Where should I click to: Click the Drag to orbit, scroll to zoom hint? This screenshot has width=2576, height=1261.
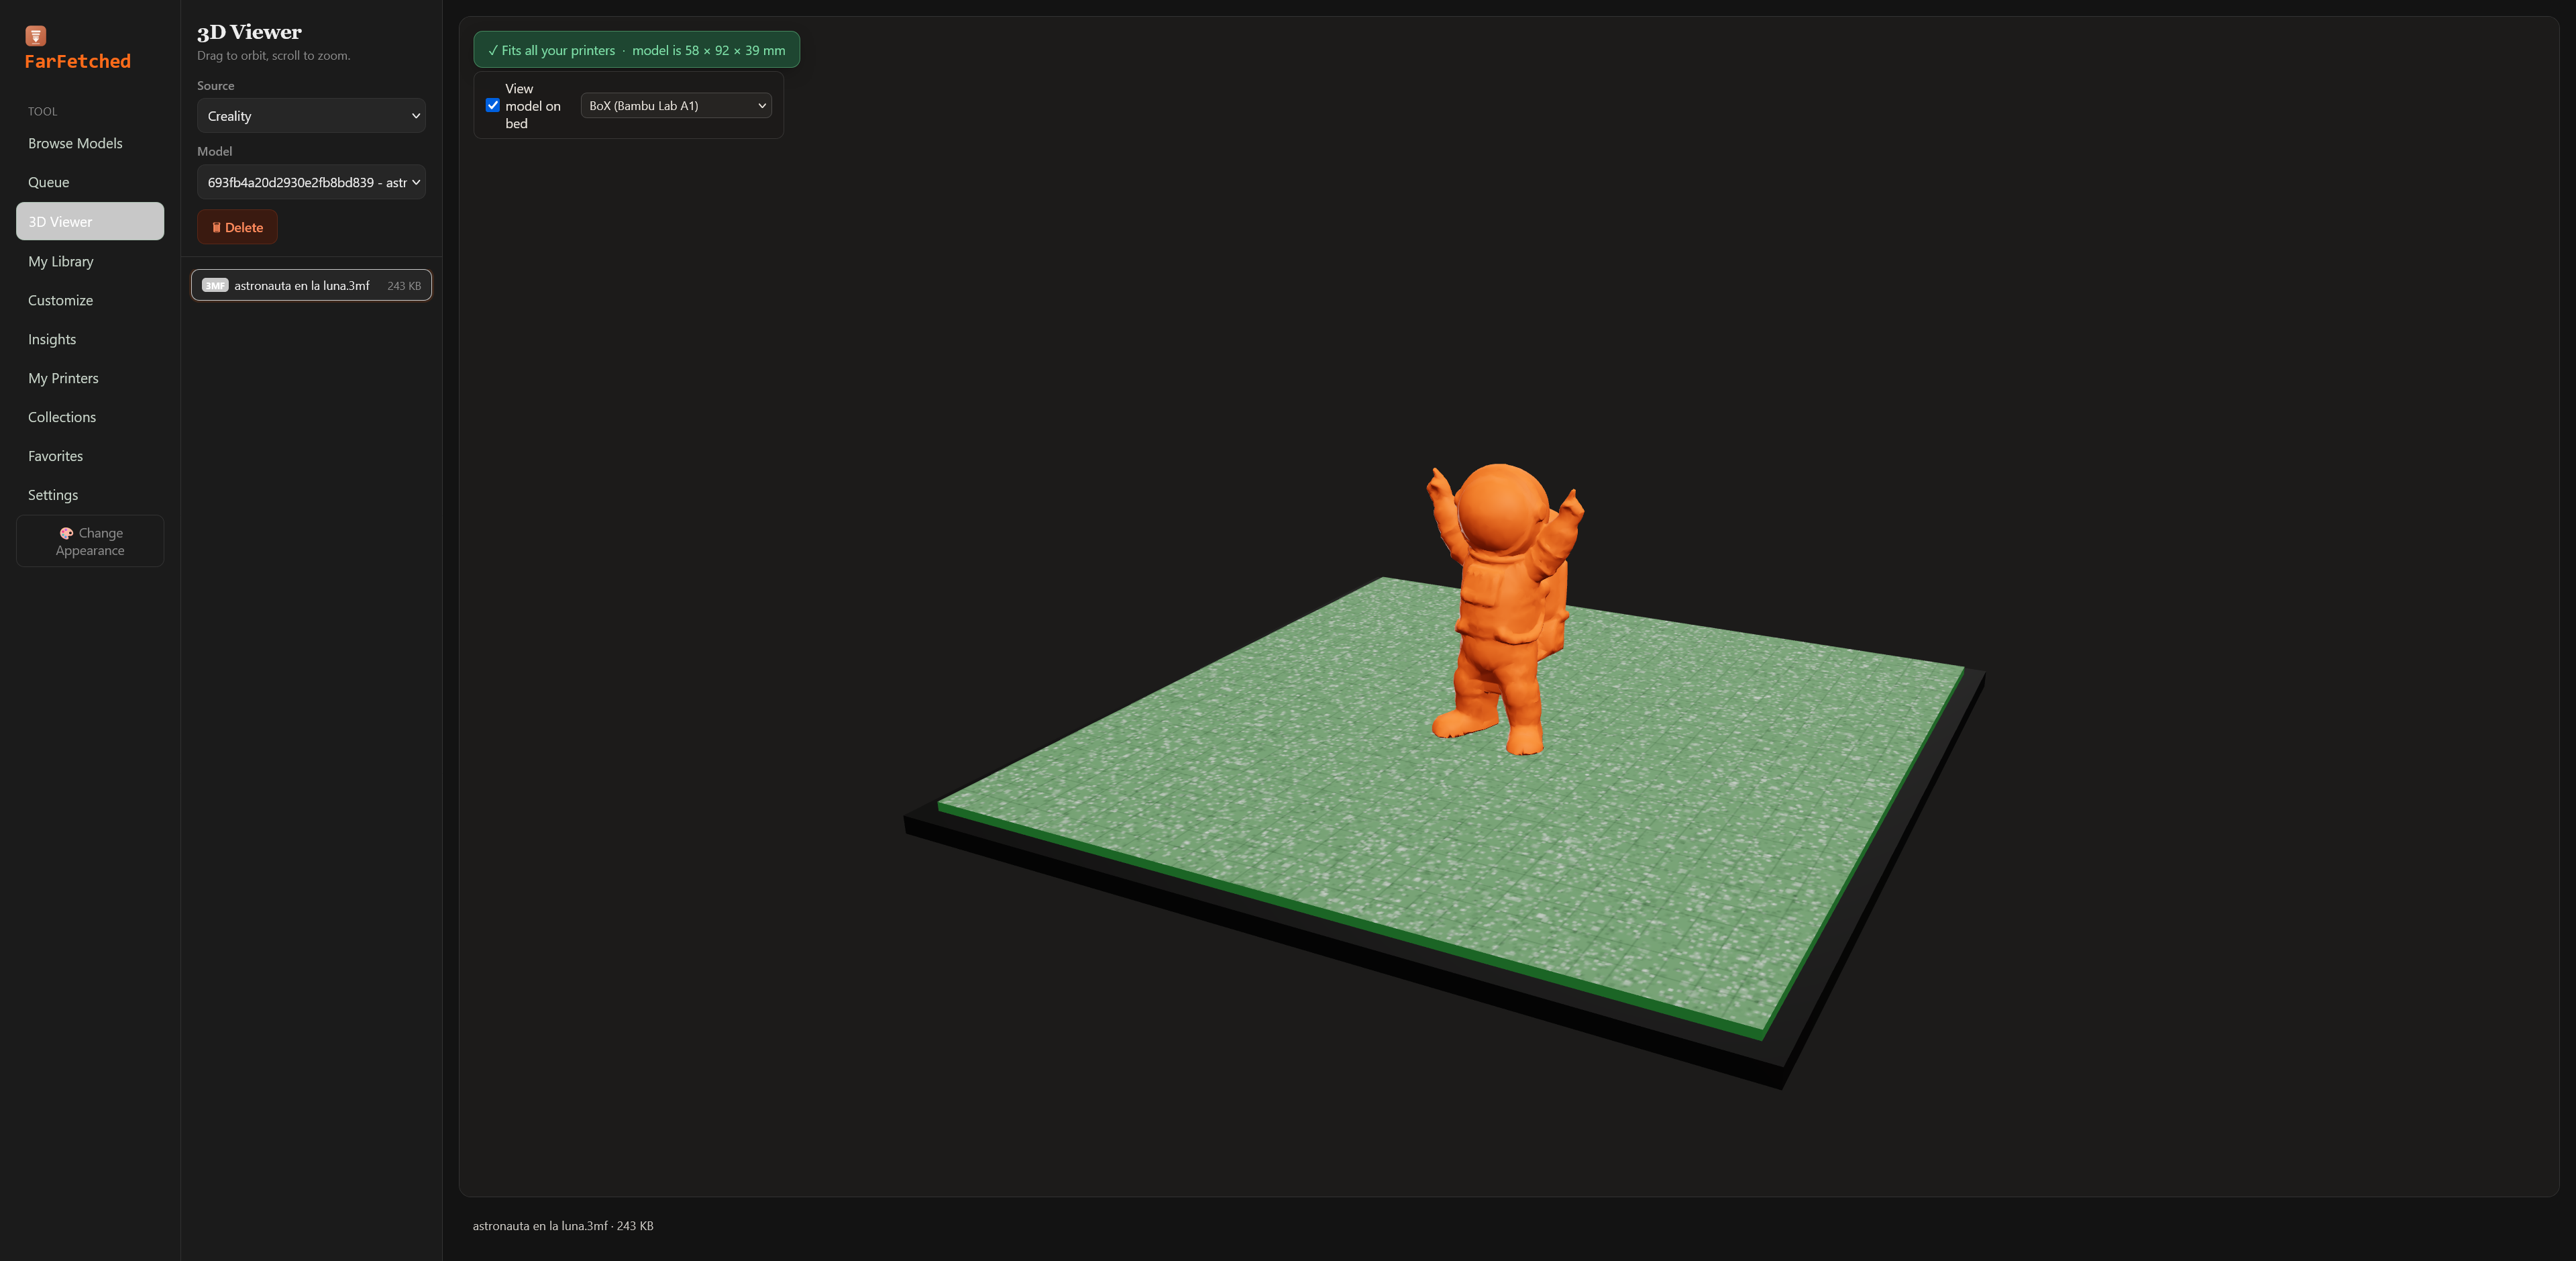(273, 56)
